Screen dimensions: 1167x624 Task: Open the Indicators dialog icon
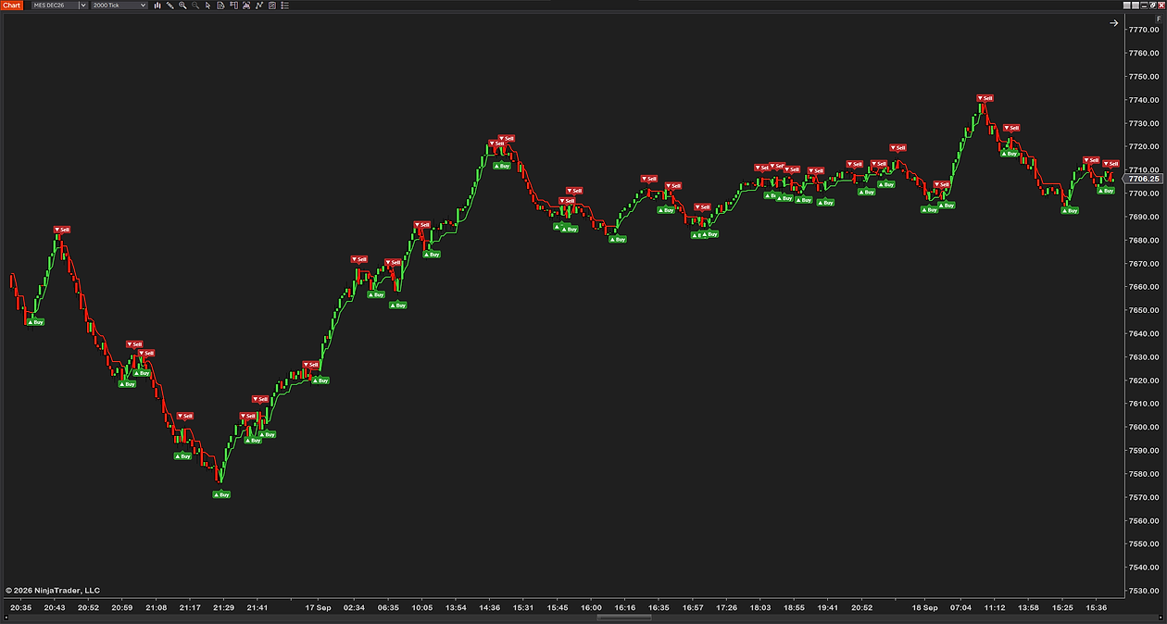tap(259, 6)
